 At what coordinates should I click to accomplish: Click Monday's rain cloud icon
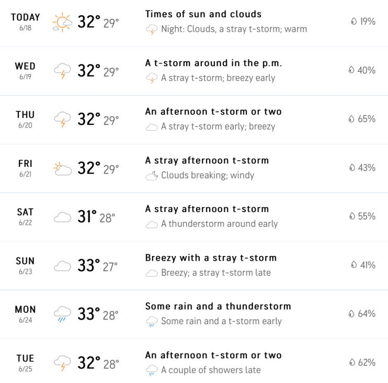pos(62,314)
